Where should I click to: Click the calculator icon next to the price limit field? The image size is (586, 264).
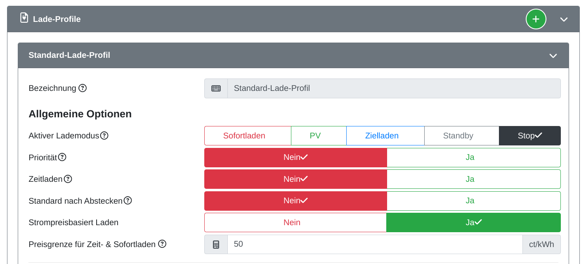click(216, 244)
